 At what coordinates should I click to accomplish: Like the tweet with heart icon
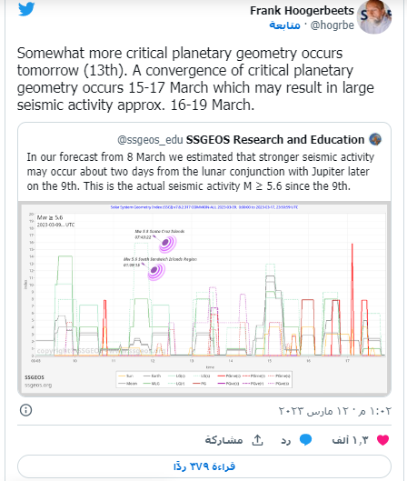(x=382, y=440)
